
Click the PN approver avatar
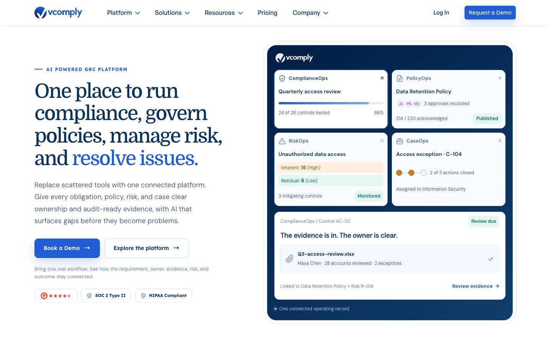(x=409, y=104)
